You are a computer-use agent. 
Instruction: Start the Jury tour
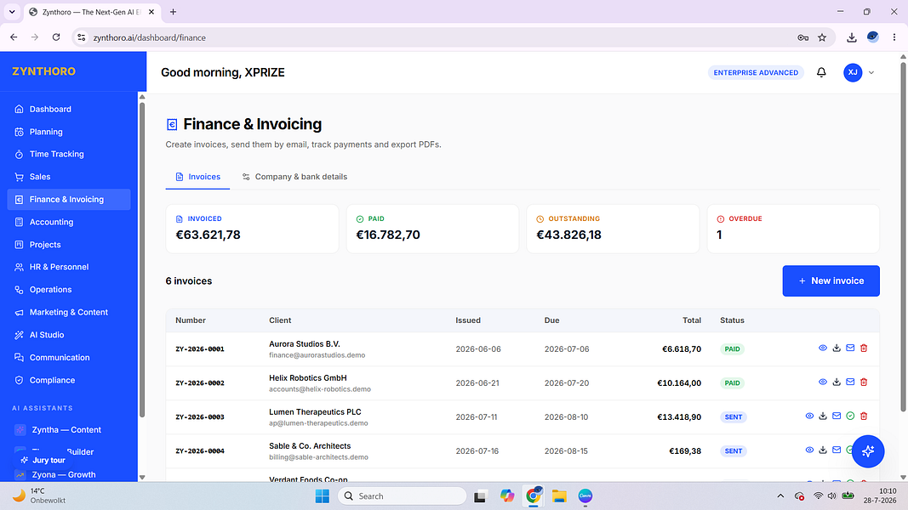pos(43,460)
